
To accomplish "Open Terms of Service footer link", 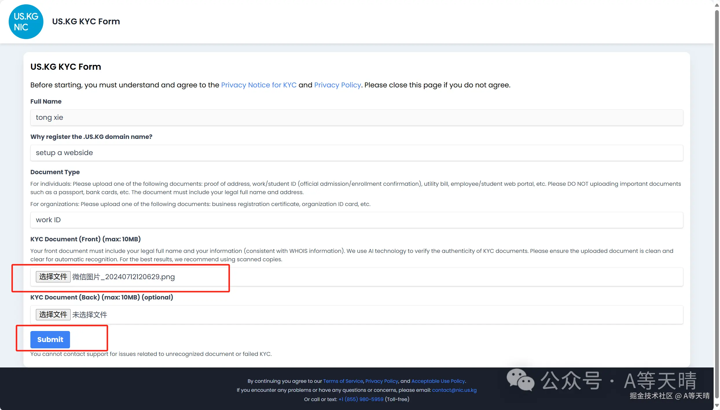I will [x=343, y=381].
